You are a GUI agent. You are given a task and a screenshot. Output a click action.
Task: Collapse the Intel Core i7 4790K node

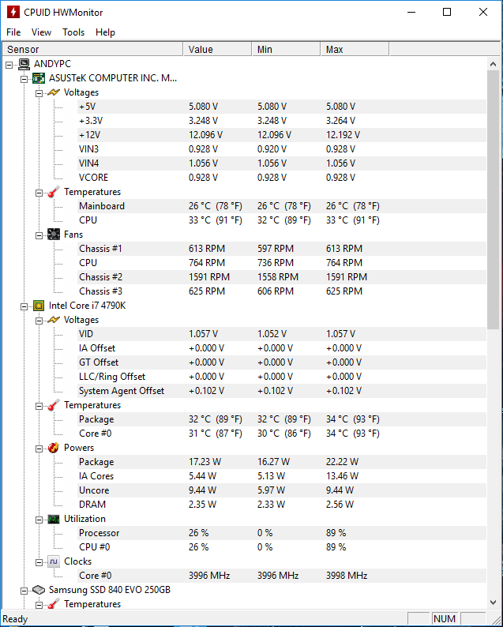24,306
